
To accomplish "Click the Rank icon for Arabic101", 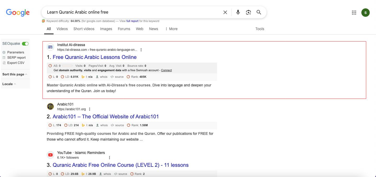I will pos(128,125).
